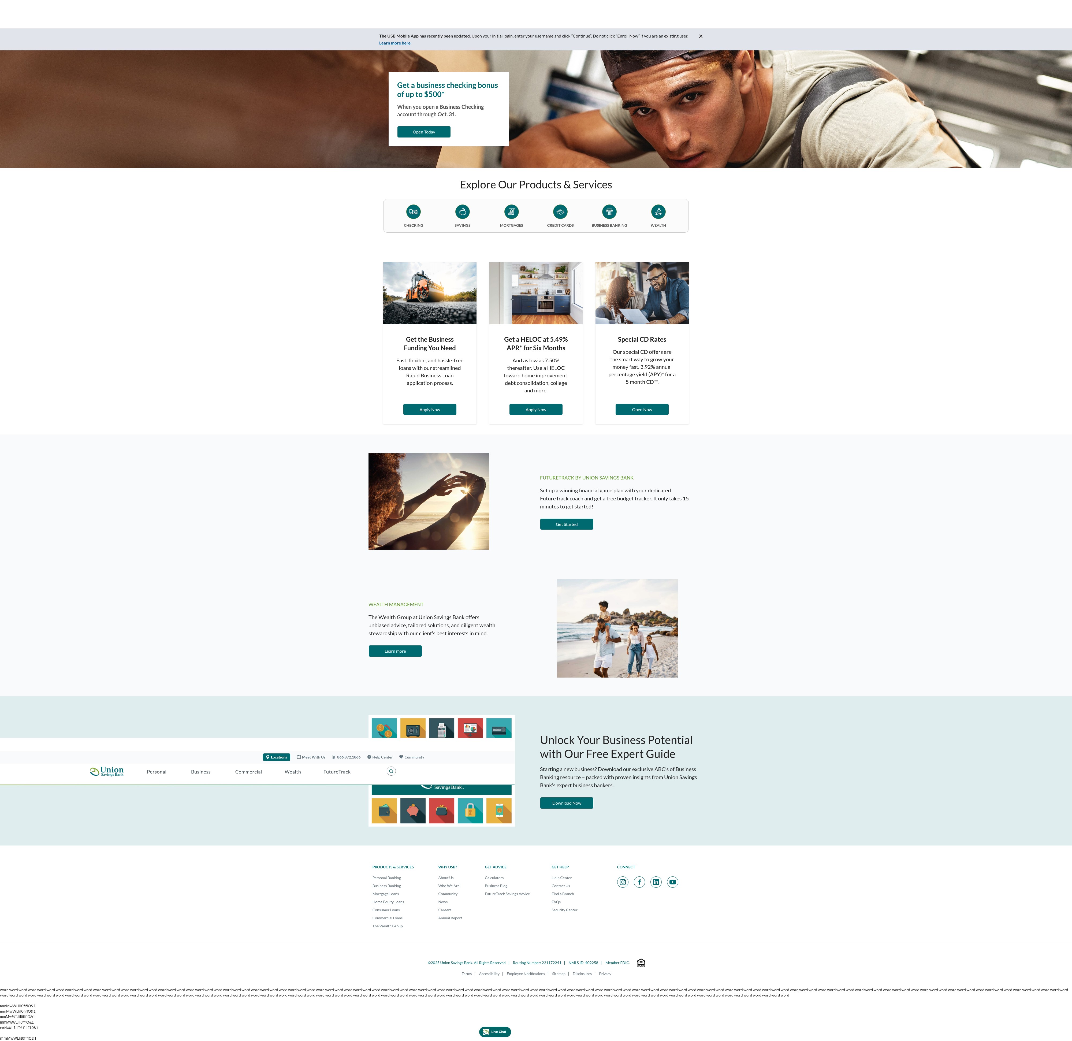Click the Union Savings Bank logo
1072x1041 pixels.
pyautogui.click(x=107, y=771)
